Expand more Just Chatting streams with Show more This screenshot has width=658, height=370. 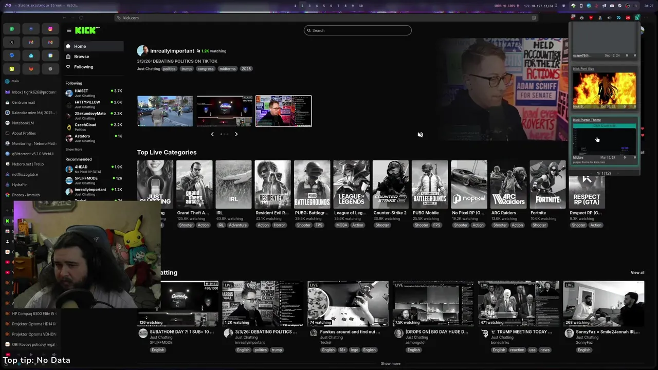pyautogui.click(x=391, y=363)
